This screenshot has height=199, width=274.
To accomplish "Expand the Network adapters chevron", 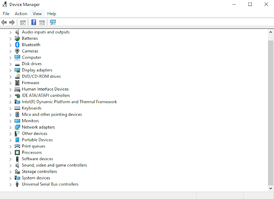I will pyautogui.click(x=10, y=128).
